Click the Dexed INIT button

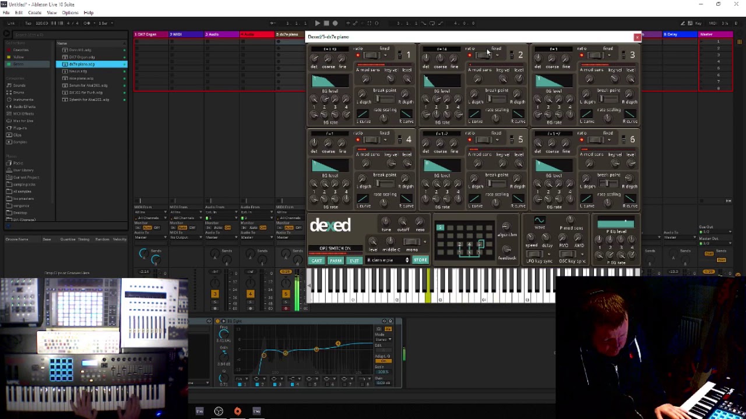click(354, 261)
